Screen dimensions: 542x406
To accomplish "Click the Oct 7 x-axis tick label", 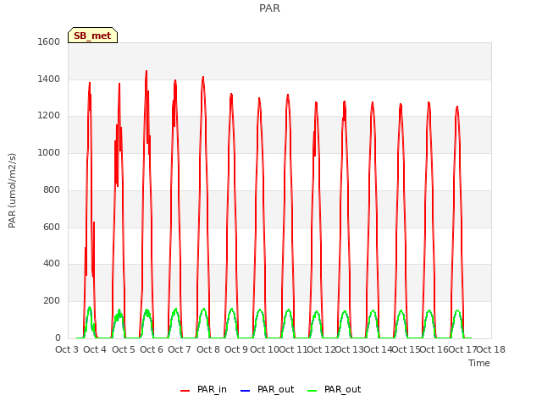I will 180,349.
